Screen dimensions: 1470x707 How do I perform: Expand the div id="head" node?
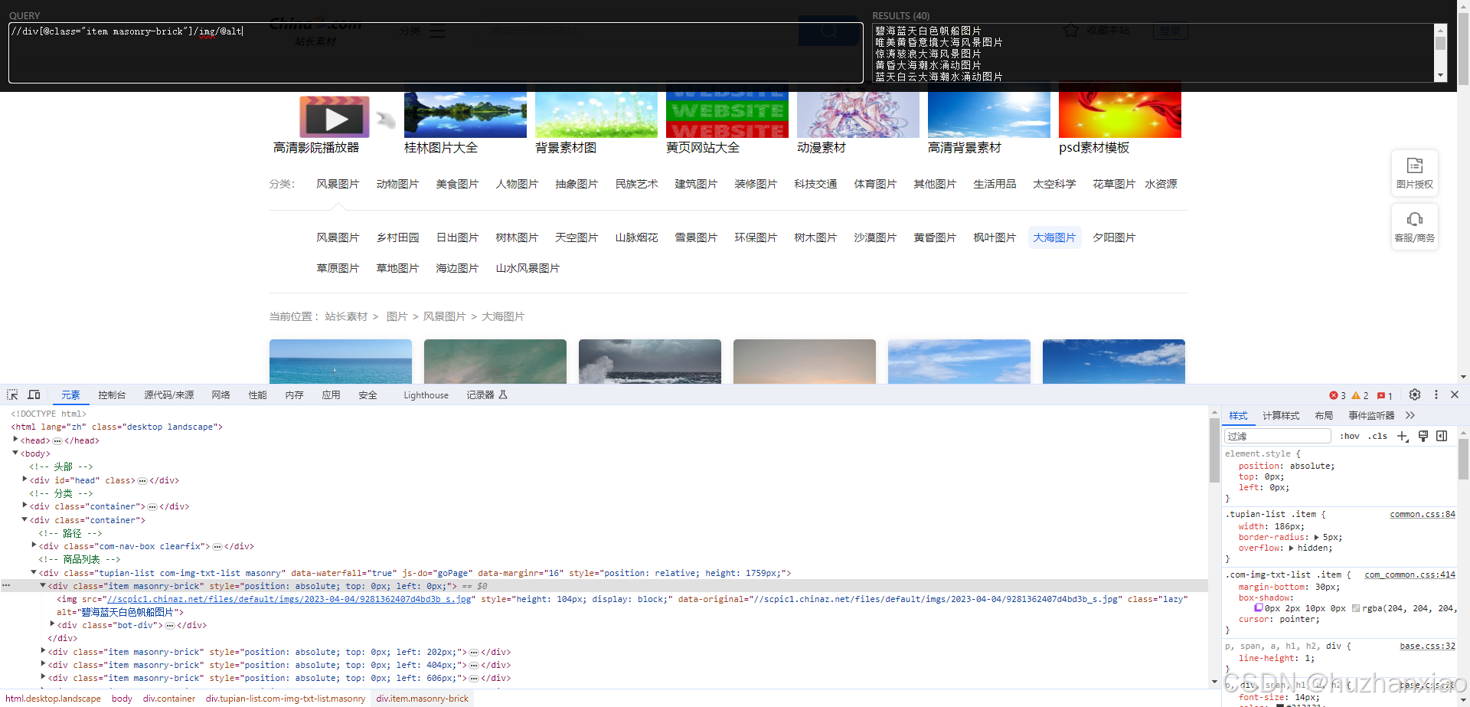click(24, 480)
